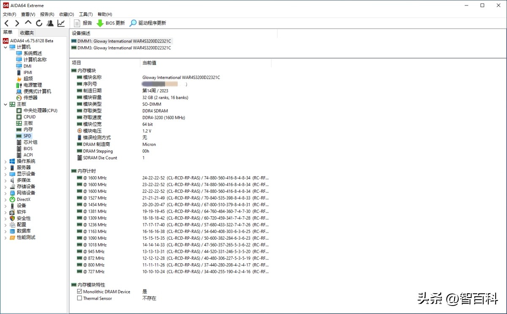507x314 pixels.
Task: Click the 当前值 column header
Action: pyautogui.click(x=150, y=63)
